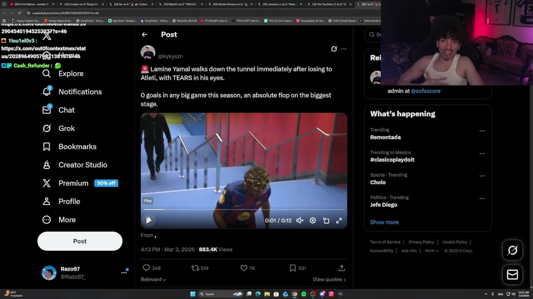Open the options for the Remontada trend

(x=482, y=131)
